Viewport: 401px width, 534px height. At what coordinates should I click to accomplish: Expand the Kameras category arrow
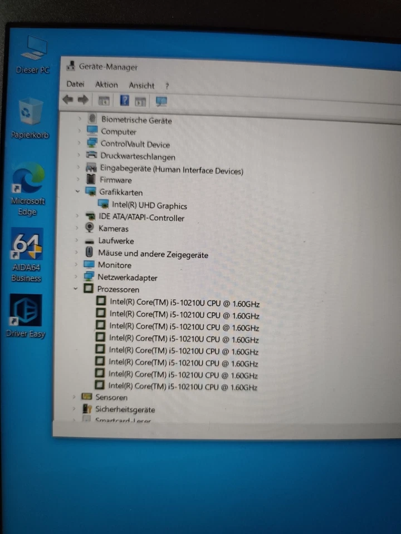[77, 228]
